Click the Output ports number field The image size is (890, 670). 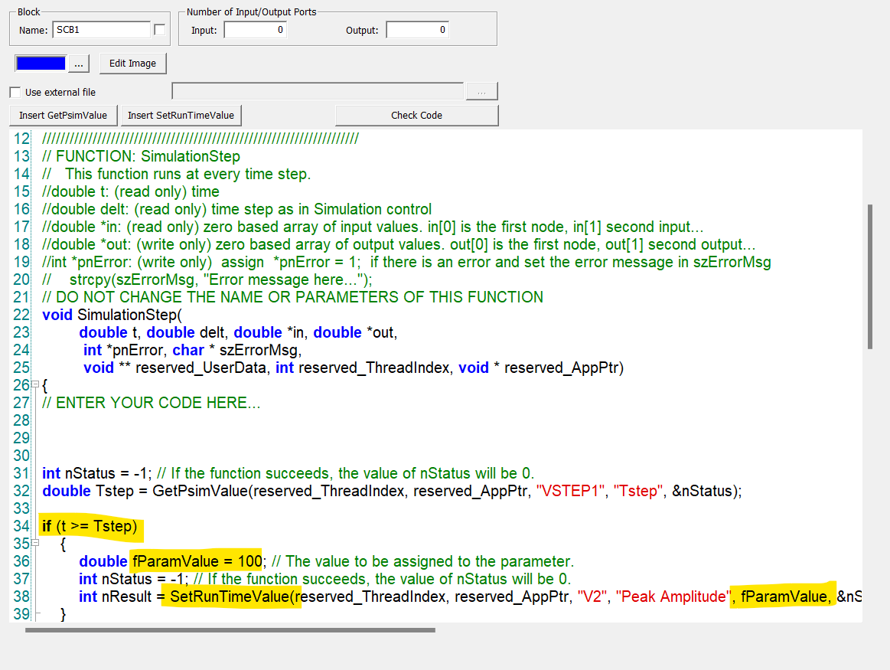pyautogui.click(x=417, y=30)
